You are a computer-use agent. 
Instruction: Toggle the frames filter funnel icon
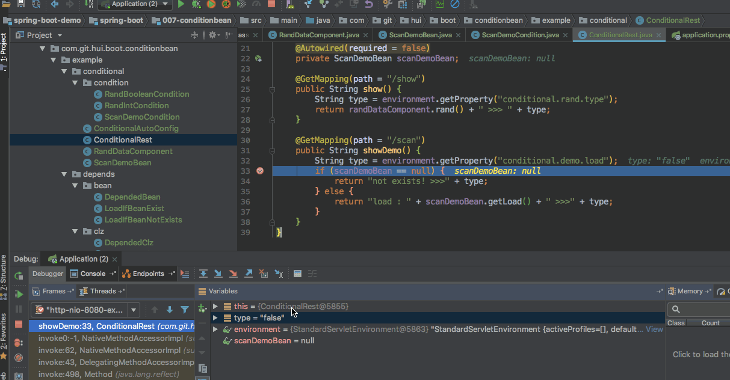click(185, 310)
